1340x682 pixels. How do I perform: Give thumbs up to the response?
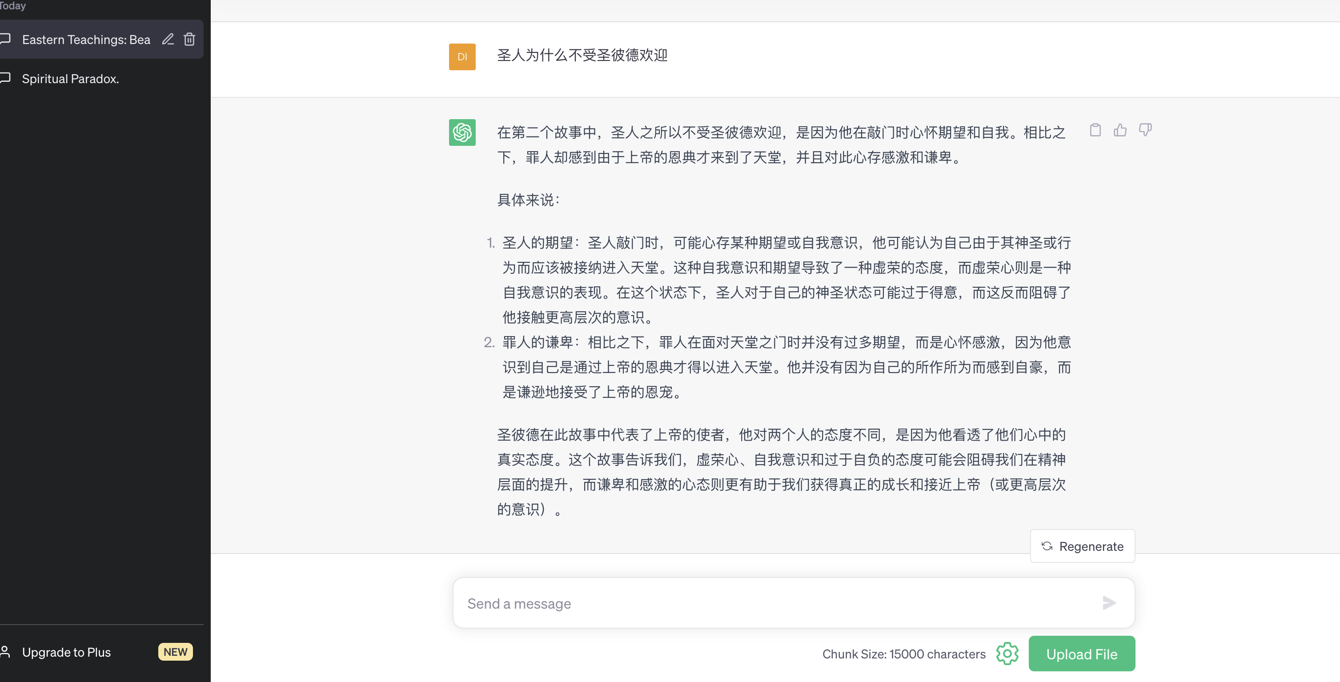click(x=1120, y=130)
